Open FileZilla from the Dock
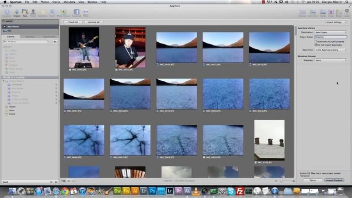 point(240,191)
